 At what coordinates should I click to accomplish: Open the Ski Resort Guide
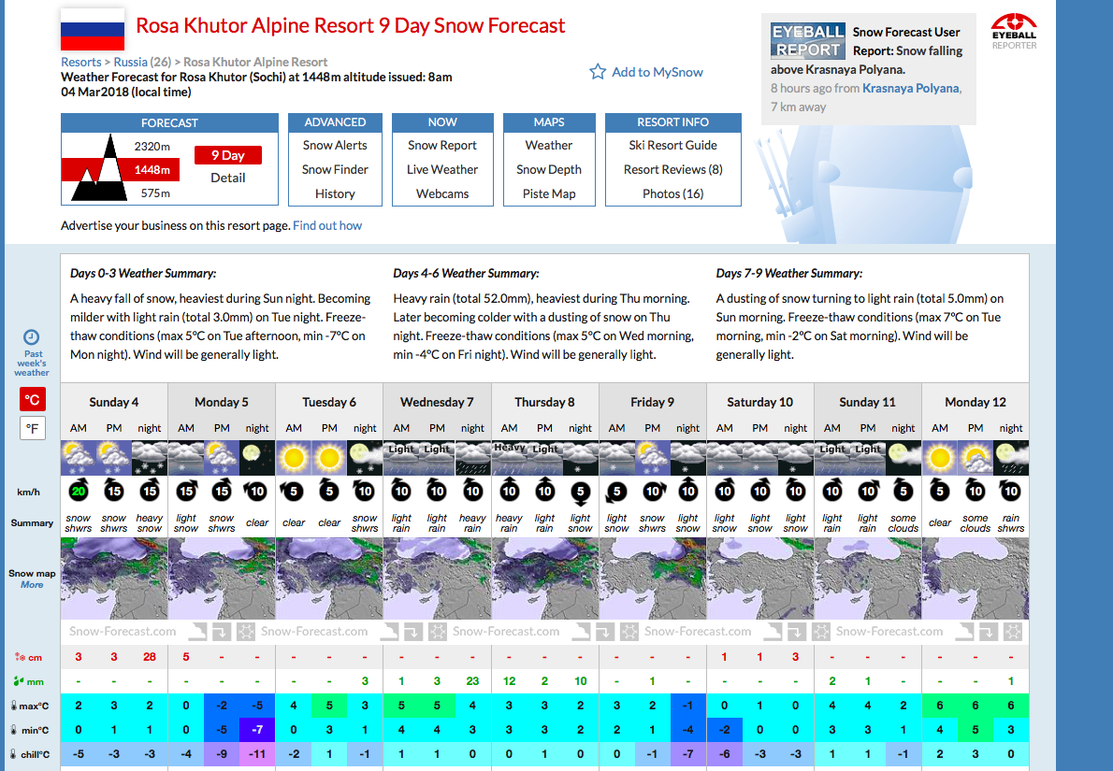[672, 146]
